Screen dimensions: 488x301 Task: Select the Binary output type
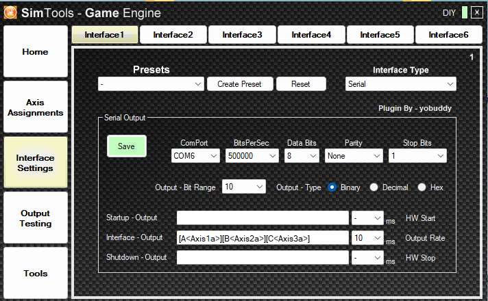(333, 187)
